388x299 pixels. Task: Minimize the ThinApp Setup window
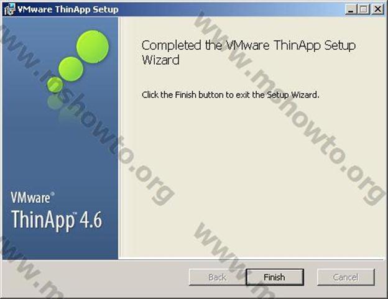pos(351,9)
